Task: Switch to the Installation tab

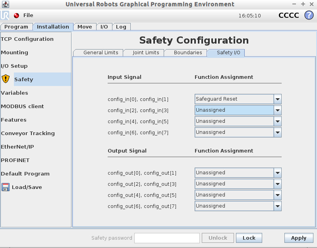Action: point(53,27)
